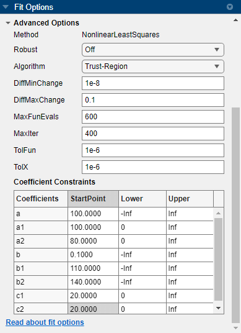
Task: Click the Fit Options panel scrollbar thumb
Action: tap(235, 216)
